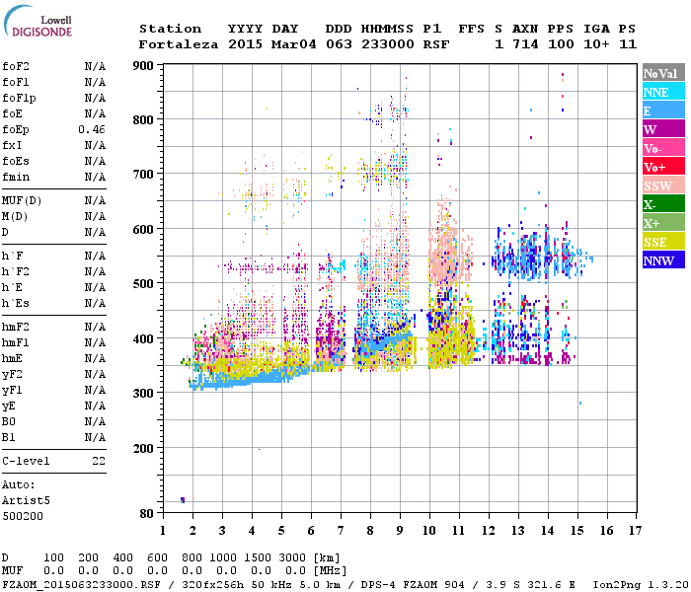
Task: Click the year value '2015'
Action: pyautogui.click(x=245, y=44)
